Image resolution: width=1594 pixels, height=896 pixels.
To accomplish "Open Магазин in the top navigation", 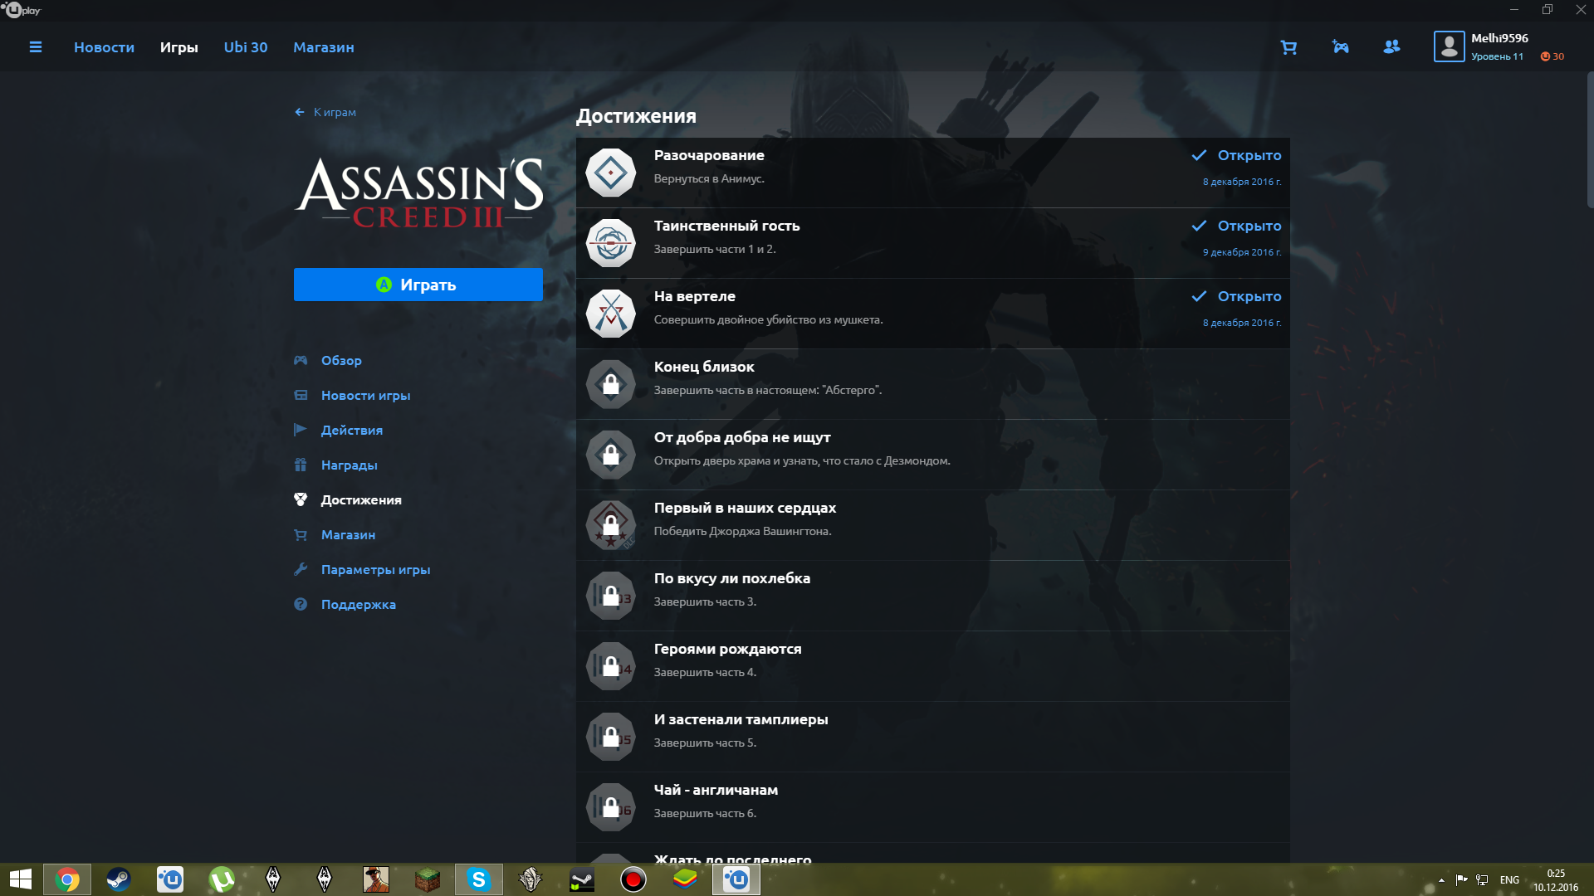I will point(323,47).
